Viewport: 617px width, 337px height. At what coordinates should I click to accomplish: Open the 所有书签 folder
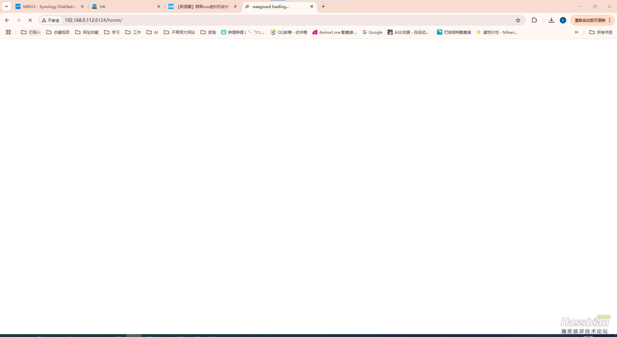pyautogui.click(x=601, y=32)
